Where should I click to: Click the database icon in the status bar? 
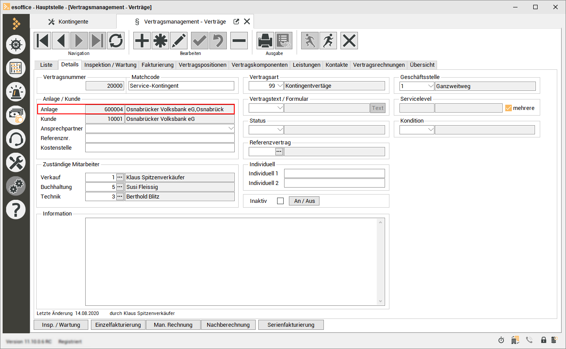[554, 340]
